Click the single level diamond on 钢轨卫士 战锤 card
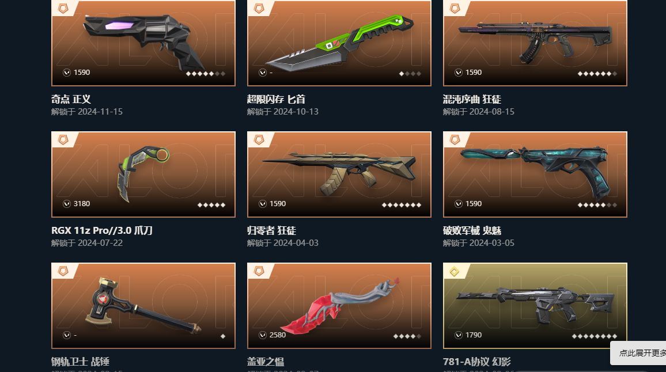 pos(223,336)
